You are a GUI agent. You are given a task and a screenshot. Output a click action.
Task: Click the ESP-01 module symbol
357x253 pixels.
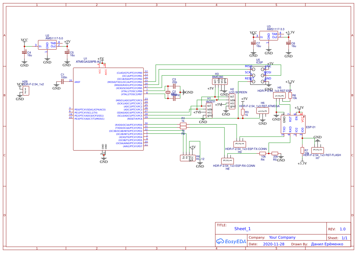(x=293, y=124)
